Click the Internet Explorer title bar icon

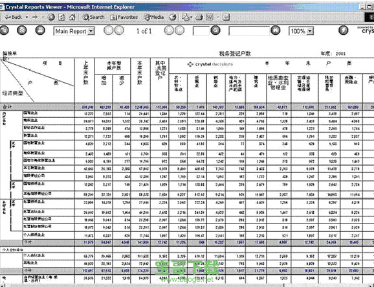(x=2, y=7)
